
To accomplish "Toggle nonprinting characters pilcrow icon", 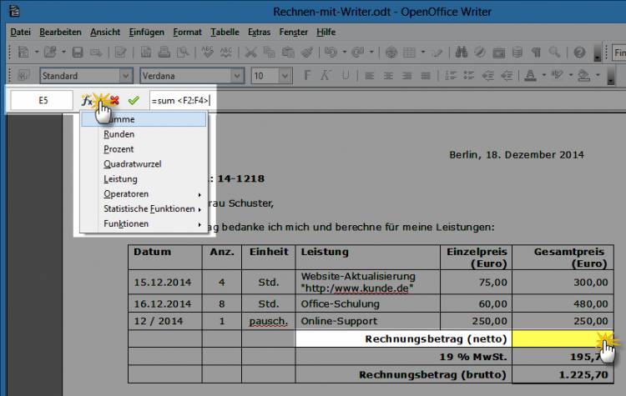I will (535, 53).
